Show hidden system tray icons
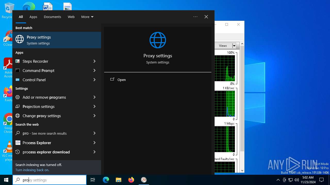Viewport: 330px width, 185px height. (278, 180)
